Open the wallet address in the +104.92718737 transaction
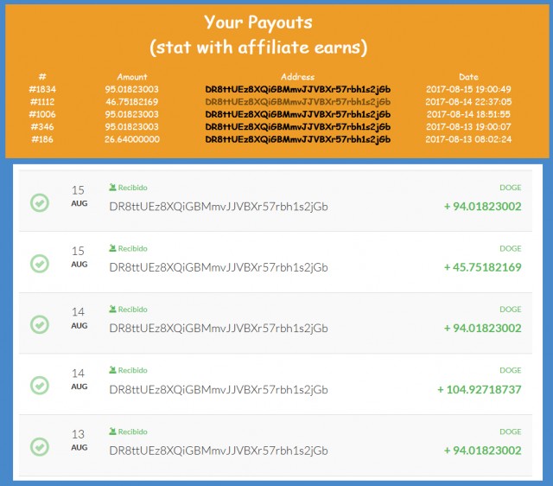 219,389
